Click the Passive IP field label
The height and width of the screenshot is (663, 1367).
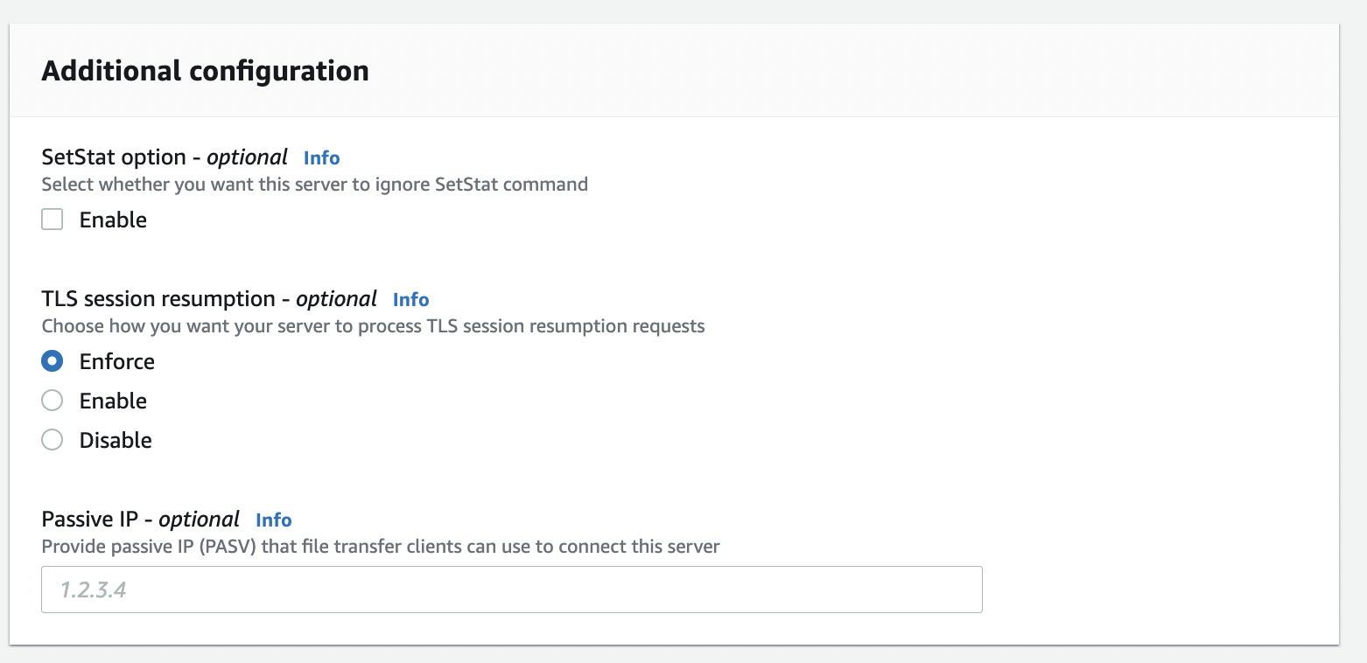tap(141, 520)
